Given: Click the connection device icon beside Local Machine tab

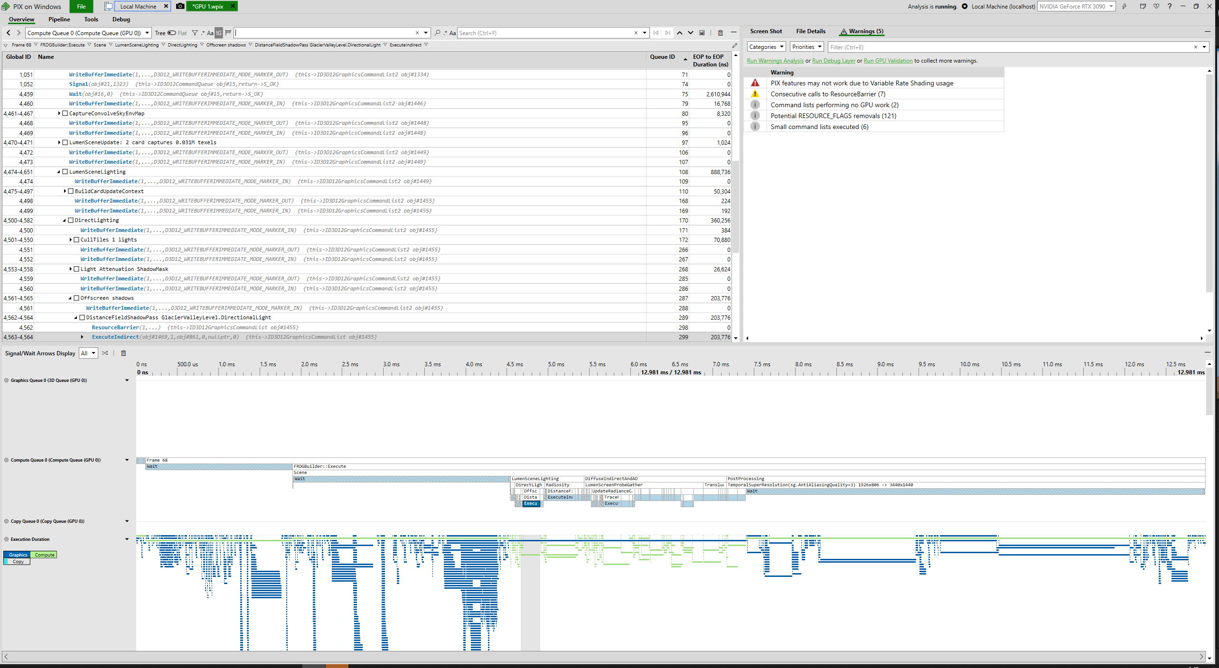Looking at the screenshot, I should click(109, 6).
